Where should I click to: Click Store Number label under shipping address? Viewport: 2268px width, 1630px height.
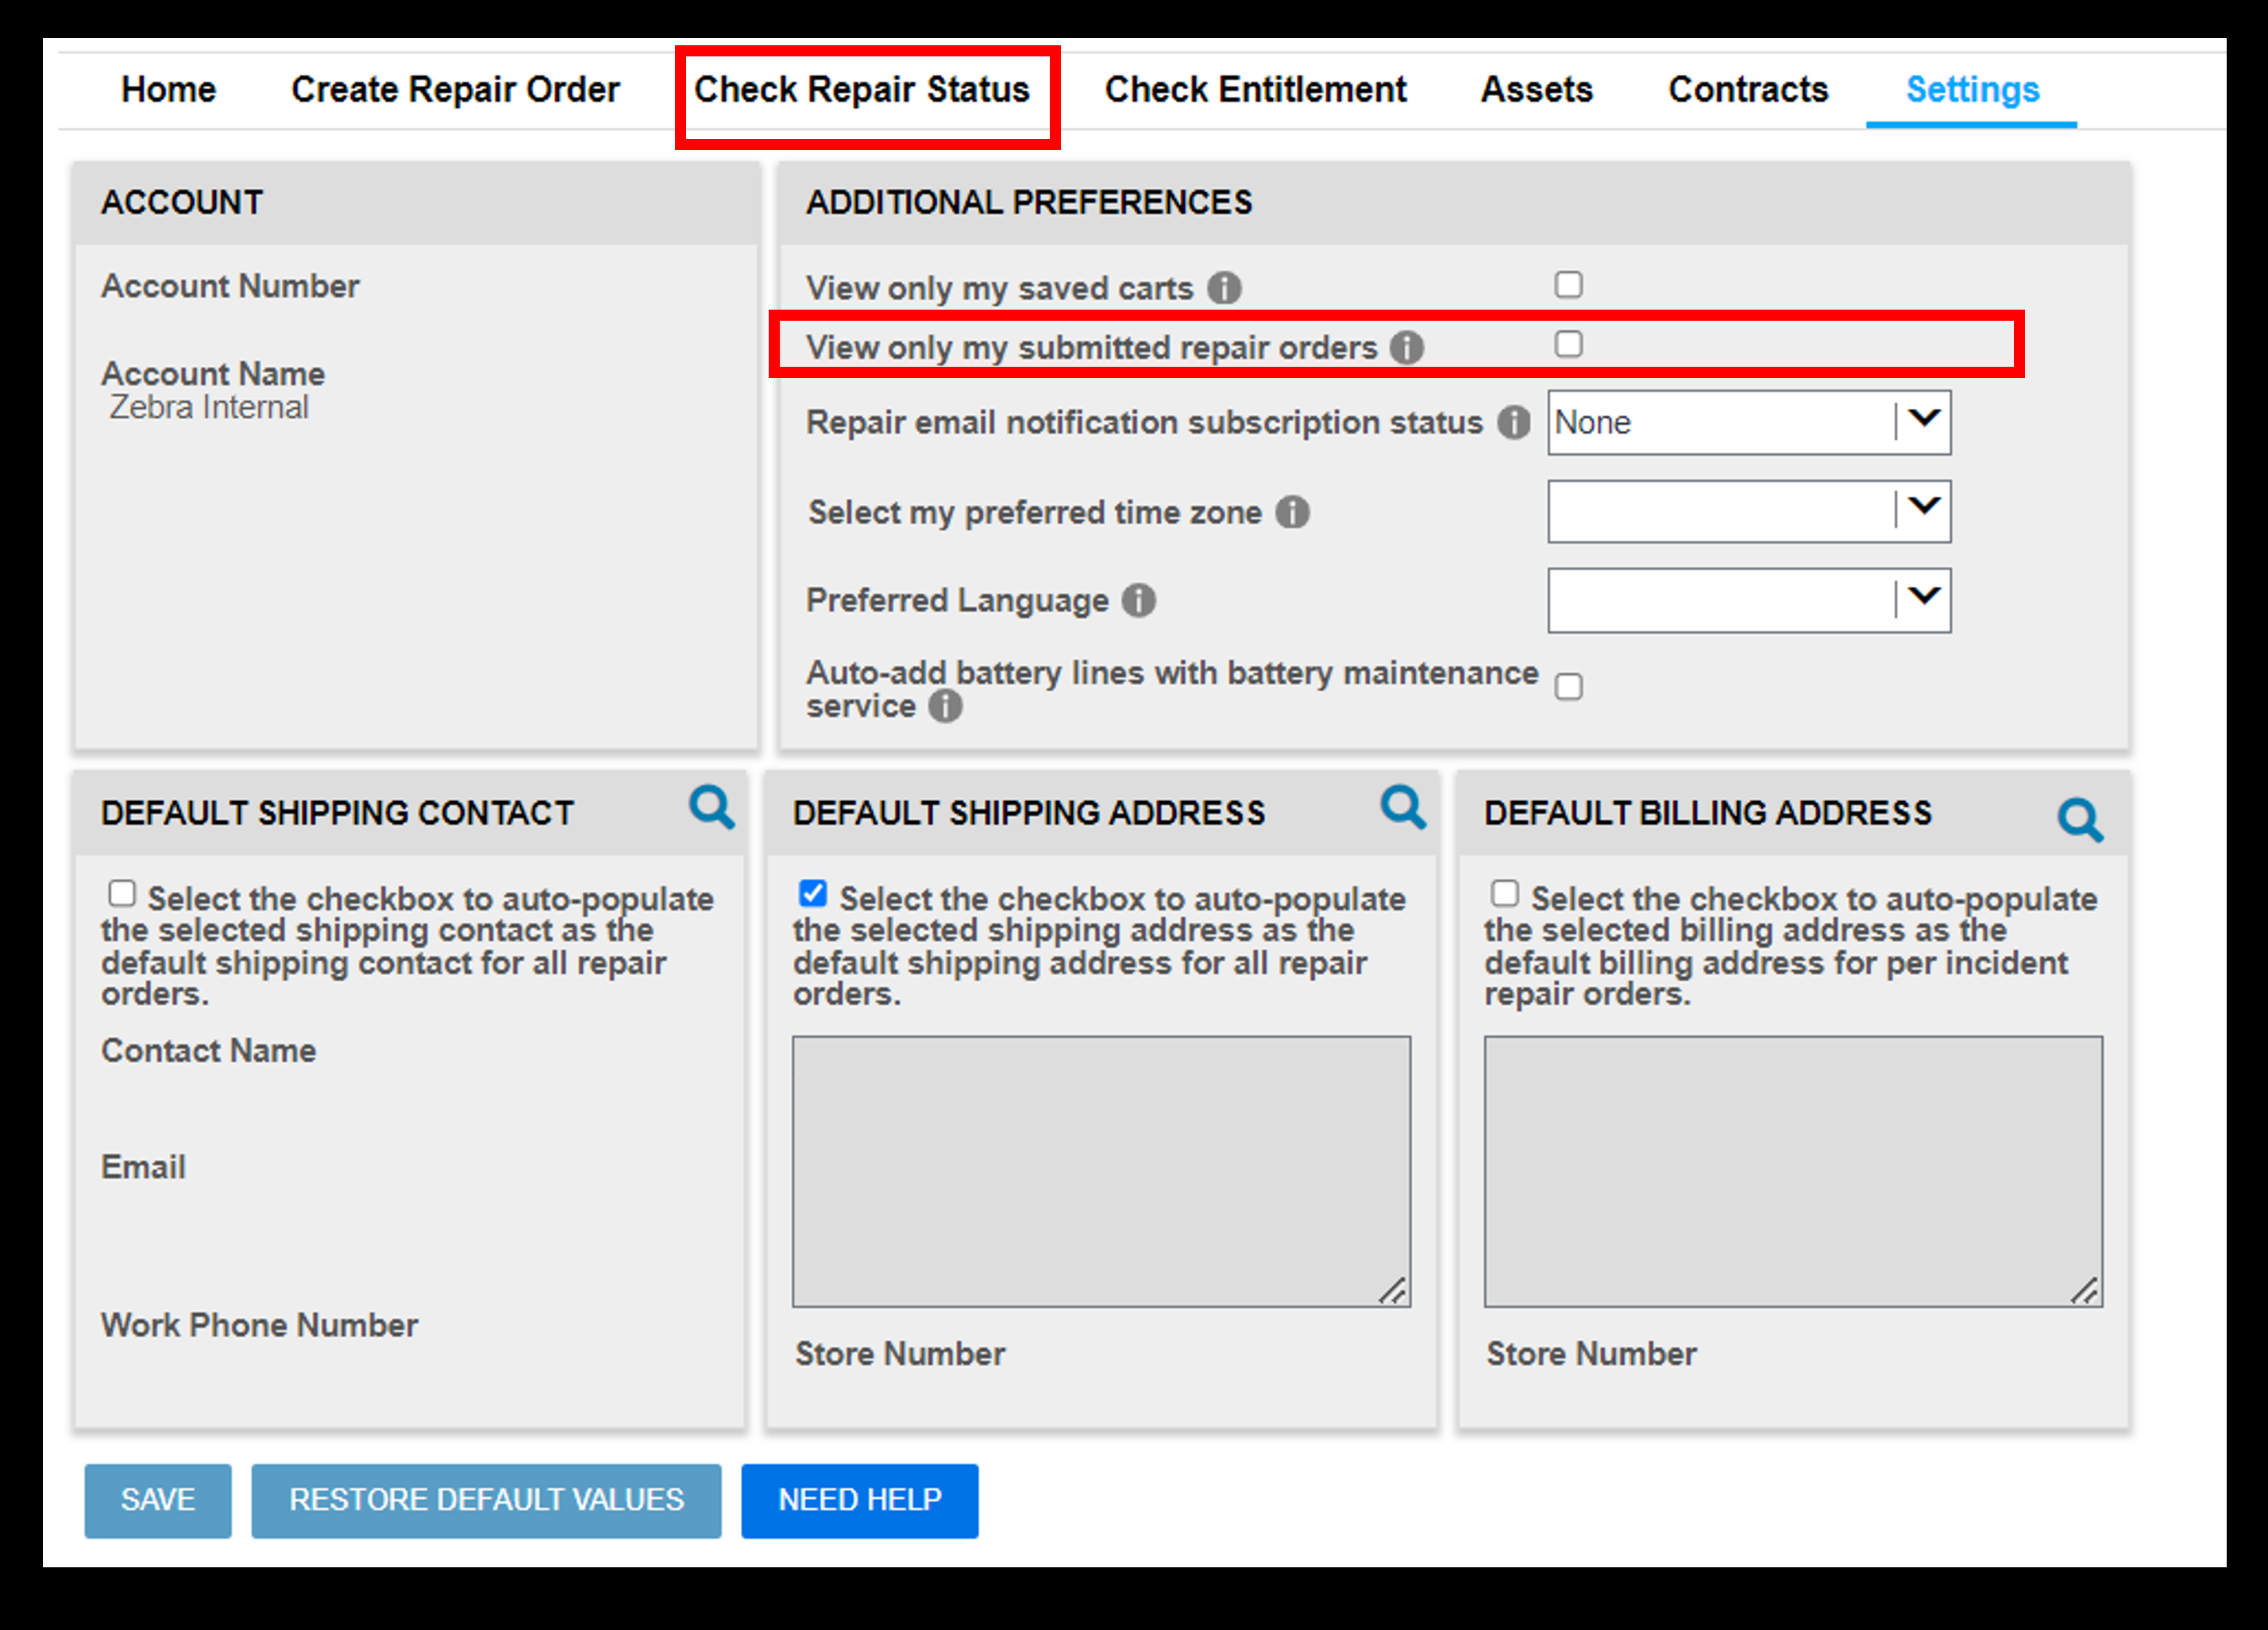(900, 1353)
